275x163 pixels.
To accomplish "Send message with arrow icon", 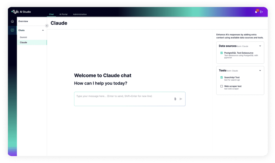I will tap(181, 99).
